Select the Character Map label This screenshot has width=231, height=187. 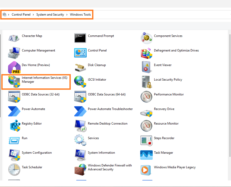[x=32, y=36]
